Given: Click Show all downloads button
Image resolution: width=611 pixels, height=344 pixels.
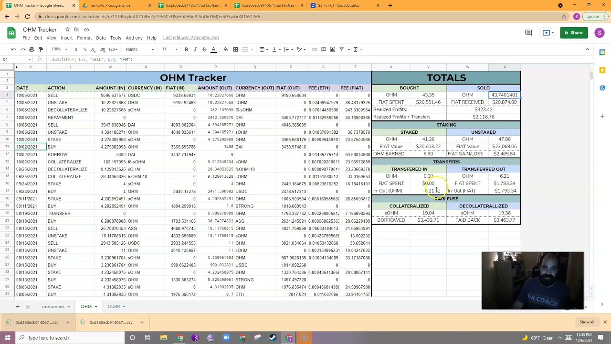Looking at the screenshot, I should [x=587, y=322].
